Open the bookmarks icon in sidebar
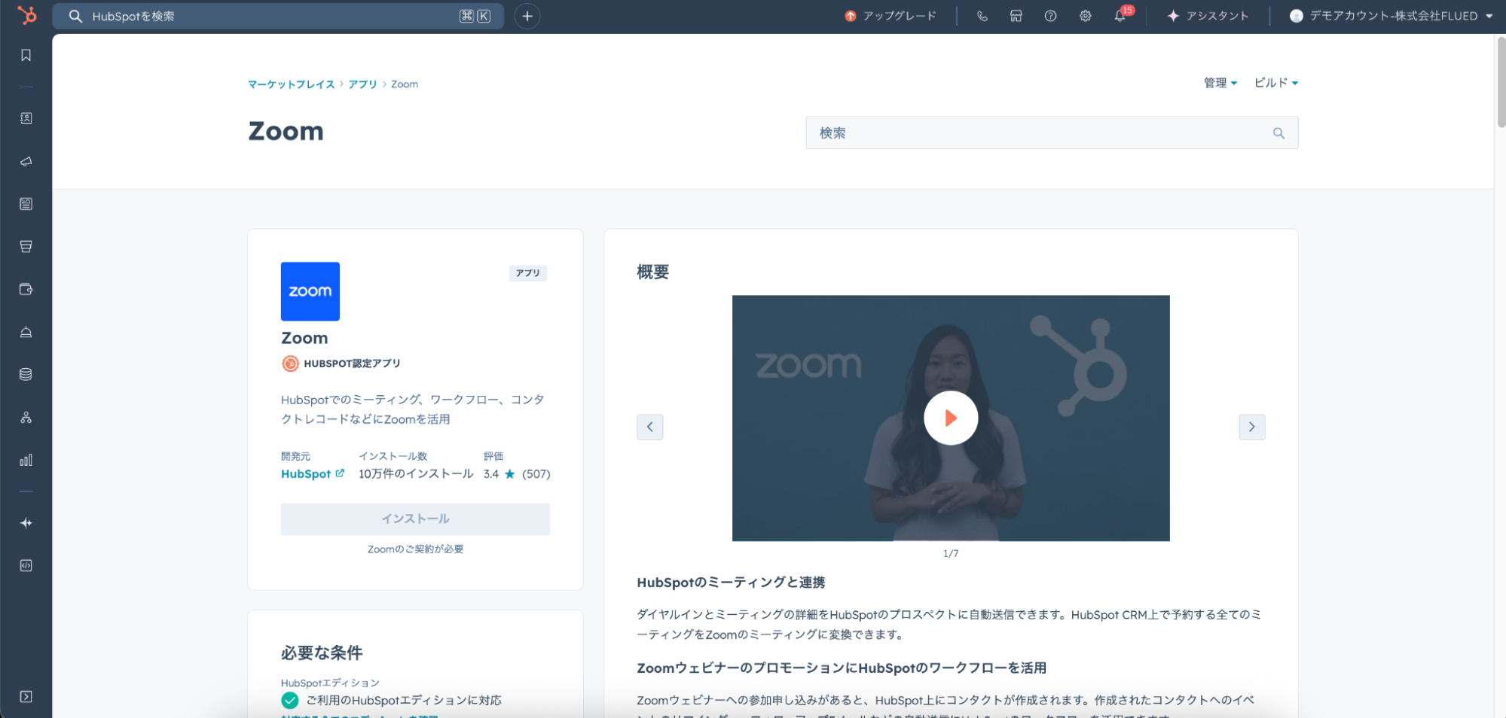The height and width of the screenshot is (718, 1506). coord(26,56)
